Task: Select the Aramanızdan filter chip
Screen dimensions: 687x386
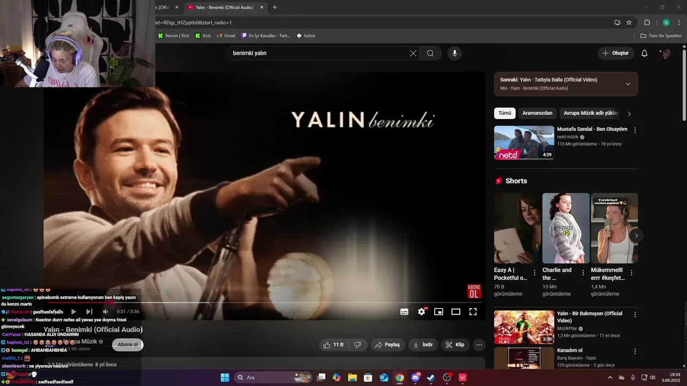Action: pos(537,113)
